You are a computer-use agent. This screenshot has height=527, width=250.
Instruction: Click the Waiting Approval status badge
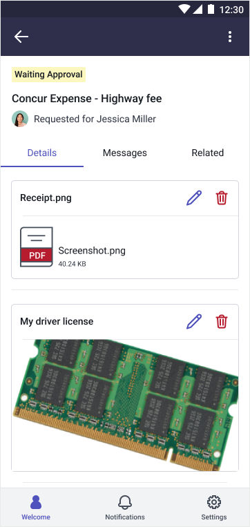(x=49, y=75)
